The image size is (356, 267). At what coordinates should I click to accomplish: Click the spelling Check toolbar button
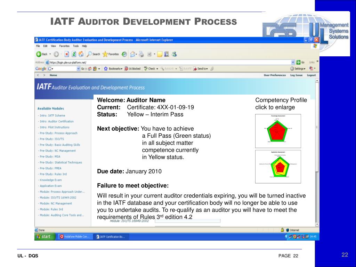[149, 68]
